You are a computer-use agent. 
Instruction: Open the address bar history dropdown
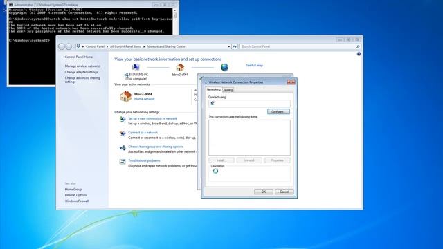(x=228, y=46)
